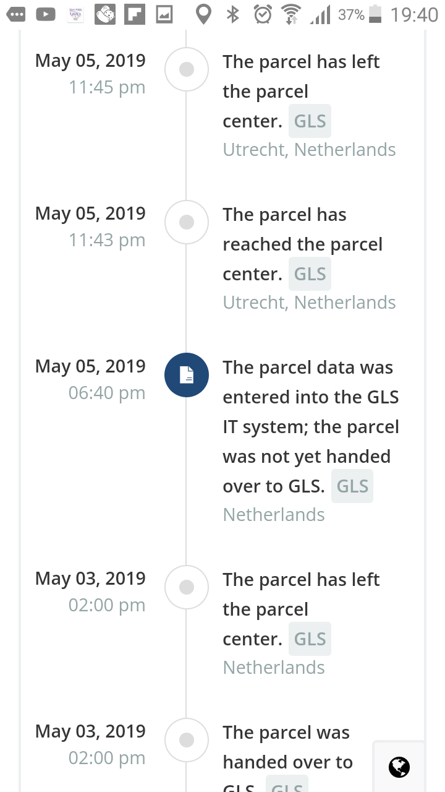Tap GLS tag on 'left the parcel center' Utrecht
The image size is (445, 792).
point(310,121)
